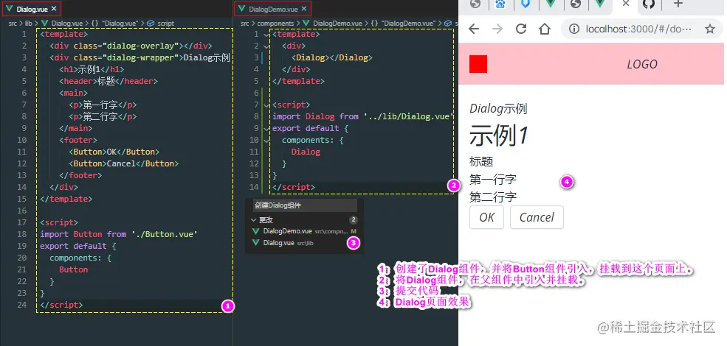727x346 pixels.
Task: Open 'Dialog.vue' file breadcrumb segment
Action: point(67,23)
